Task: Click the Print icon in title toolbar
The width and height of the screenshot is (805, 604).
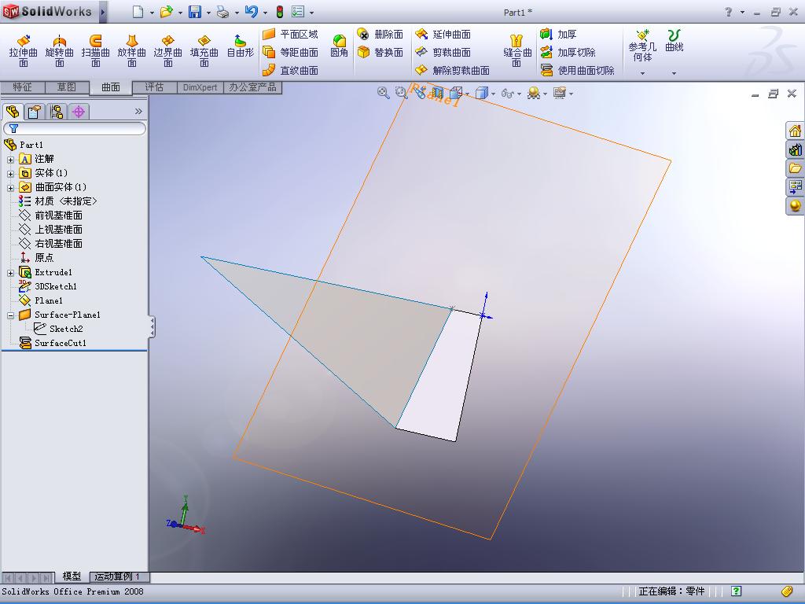Action: click(x=222, y=12)
